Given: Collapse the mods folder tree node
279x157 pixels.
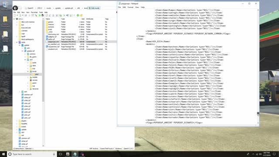Looking at the screenshot, I should 17,42.
